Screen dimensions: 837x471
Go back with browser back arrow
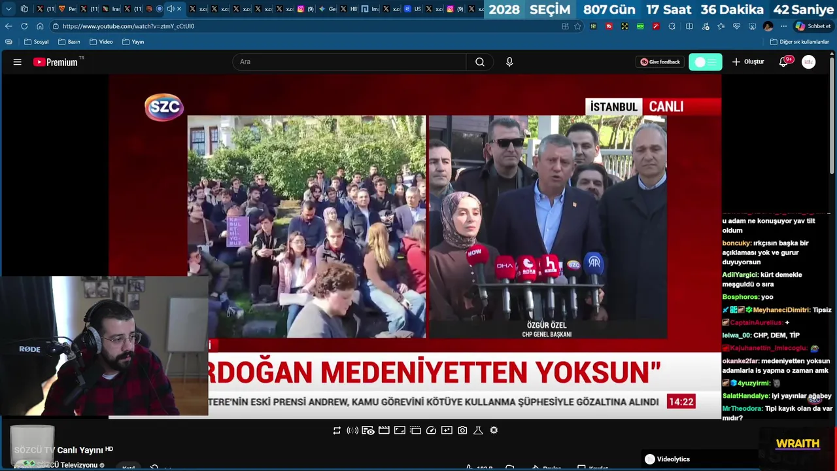[9, 26]
